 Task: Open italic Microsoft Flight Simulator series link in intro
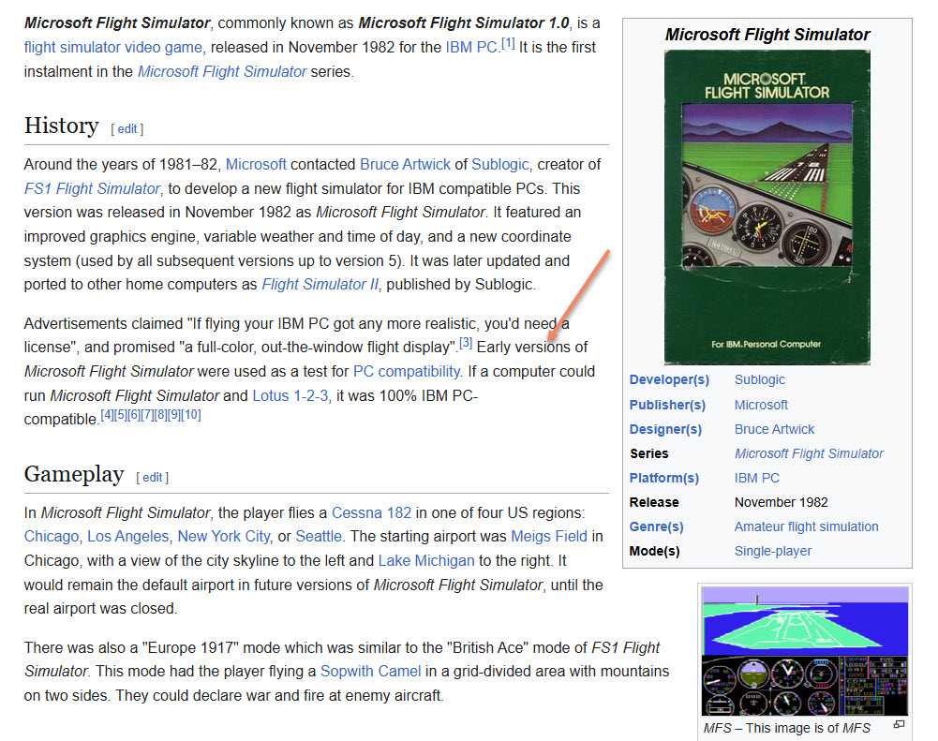pos(222,72)
